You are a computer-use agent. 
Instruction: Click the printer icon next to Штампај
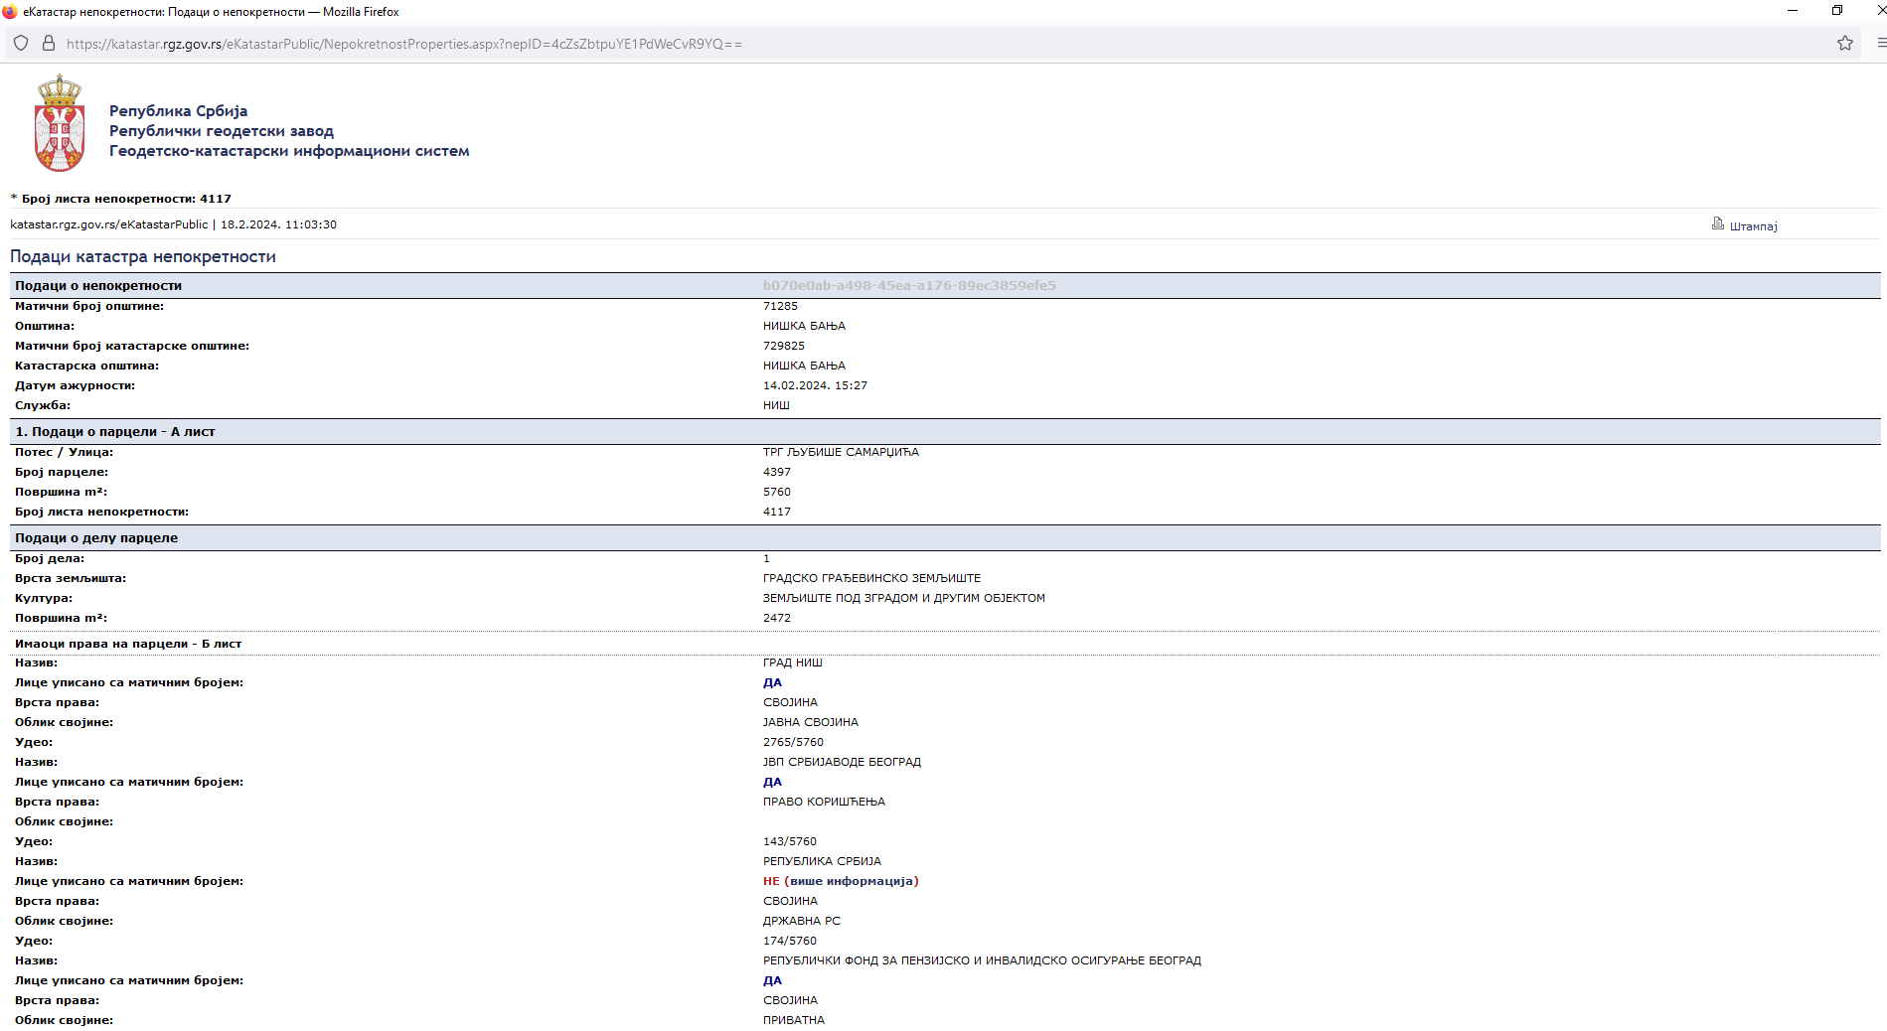click(1717, 223)
